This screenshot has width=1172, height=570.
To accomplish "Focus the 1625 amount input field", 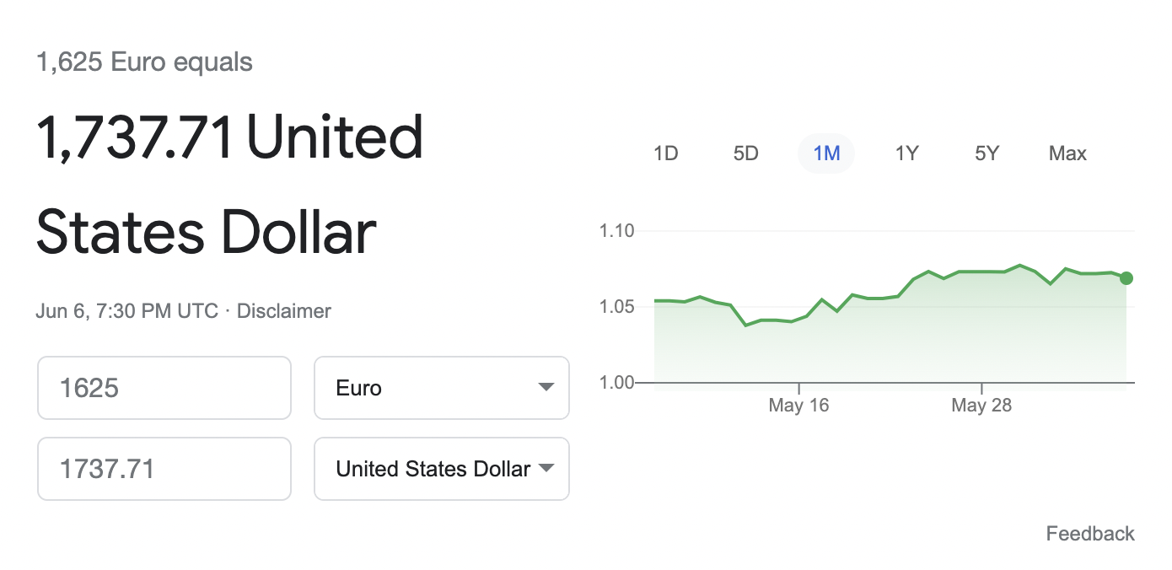I will click(164, 388).
